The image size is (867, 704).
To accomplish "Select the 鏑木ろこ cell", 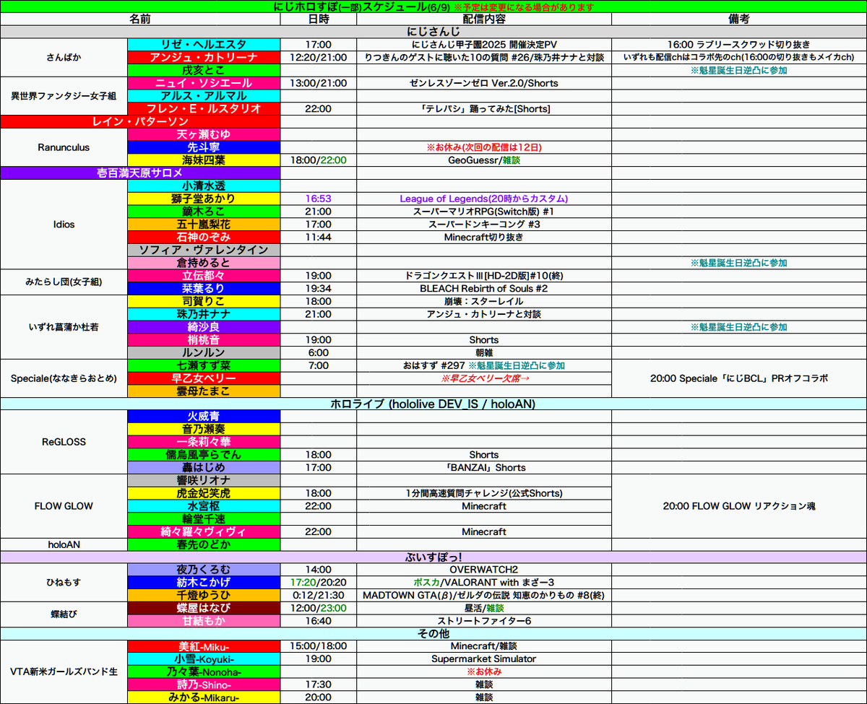I will coord(204,212).
